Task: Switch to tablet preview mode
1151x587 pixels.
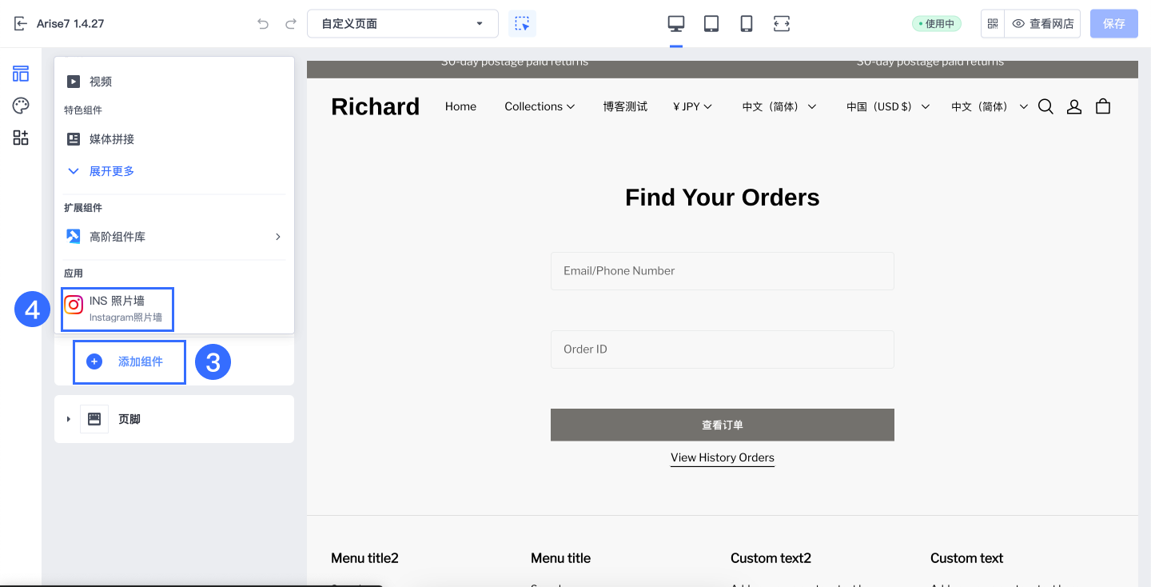Action: 711,24
